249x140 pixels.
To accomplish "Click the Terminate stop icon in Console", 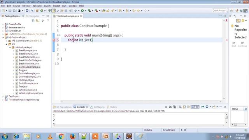I will coord(166,107).
